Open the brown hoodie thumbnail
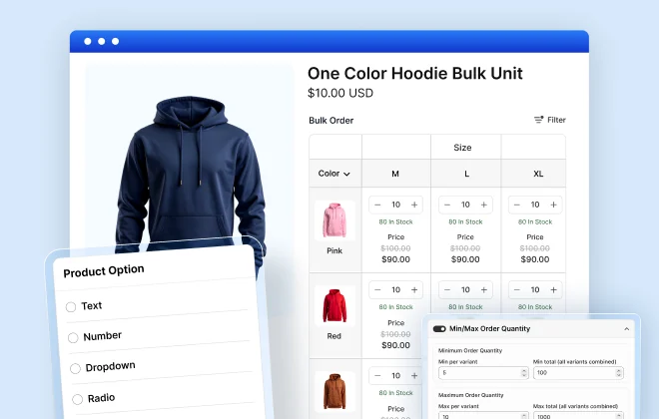 334,391
